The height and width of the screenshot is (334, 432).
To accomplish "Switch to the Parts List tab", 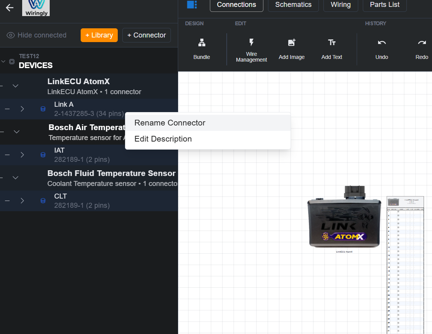I will [x=385, y=5].
